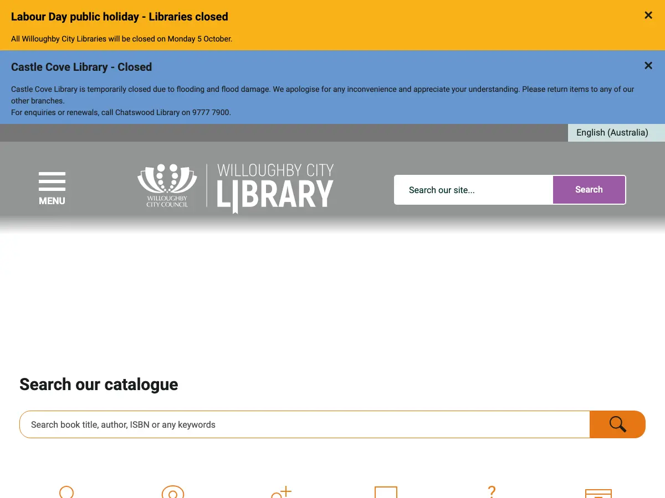Click the purple Search button
This screenshot has height=498, width=665.
pos(589,190)
